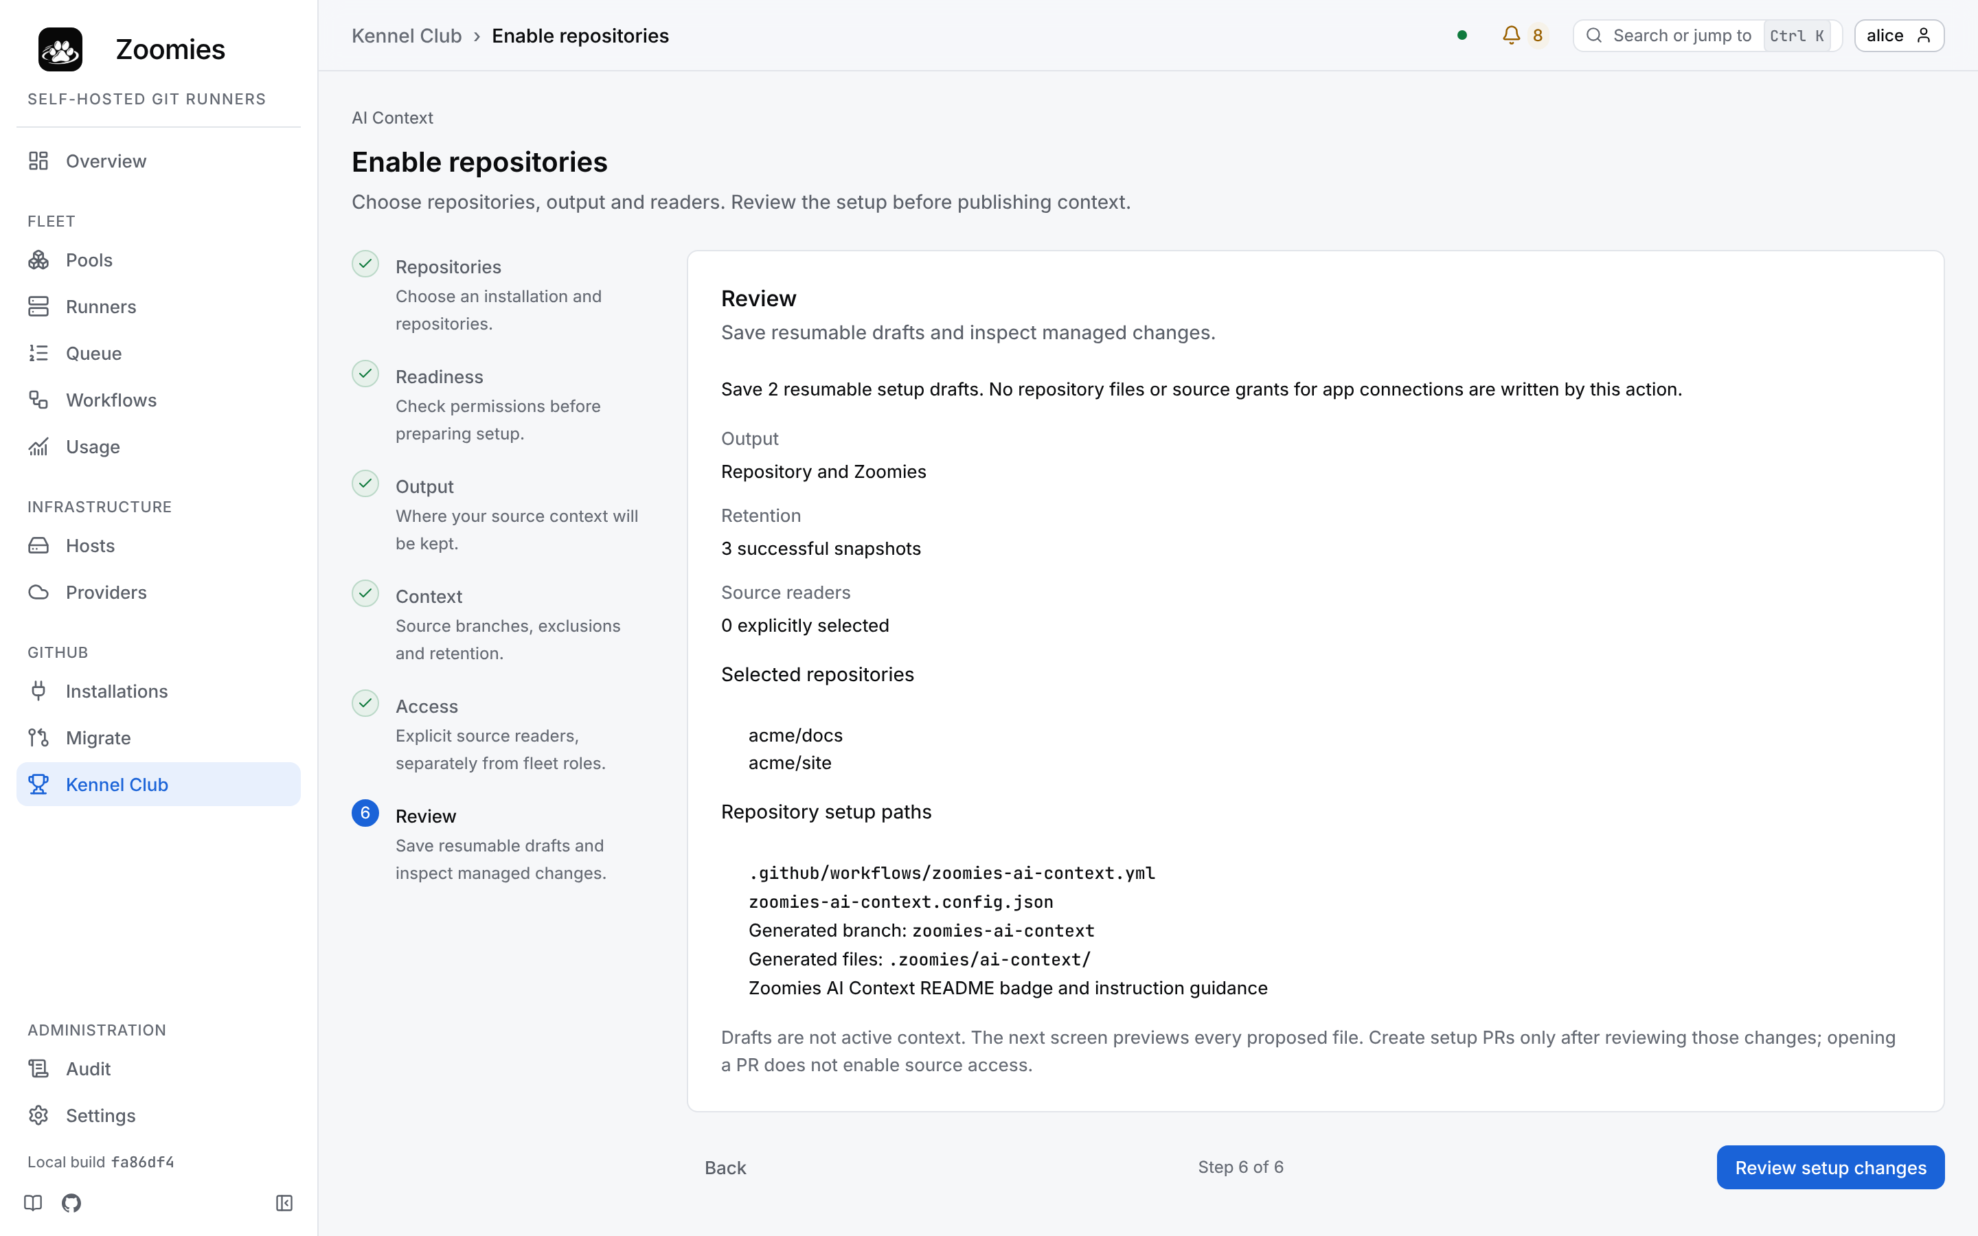Screen dimensions: 1978x1236
Task: Click the Audit scroll icon
Action: (38, 1068)
